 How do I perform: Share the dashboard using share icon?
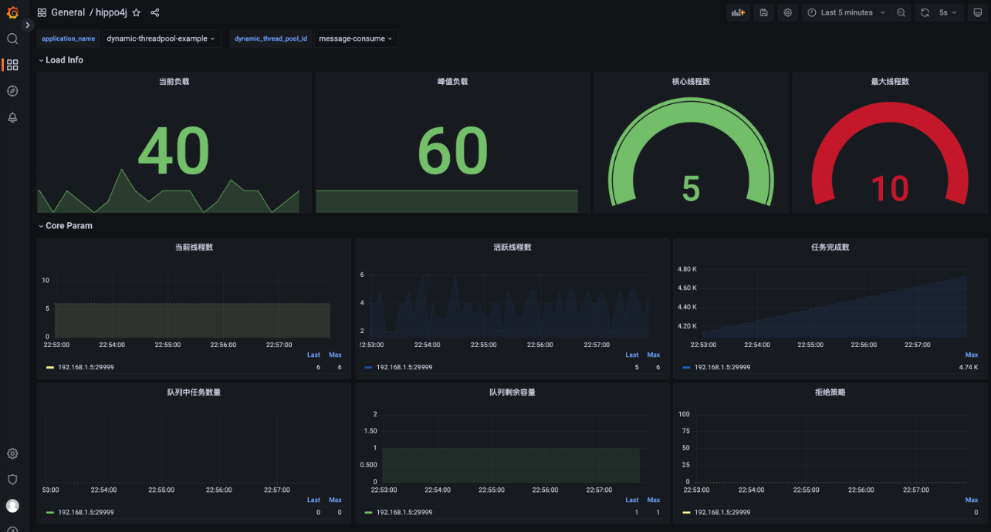click(155, 13)
